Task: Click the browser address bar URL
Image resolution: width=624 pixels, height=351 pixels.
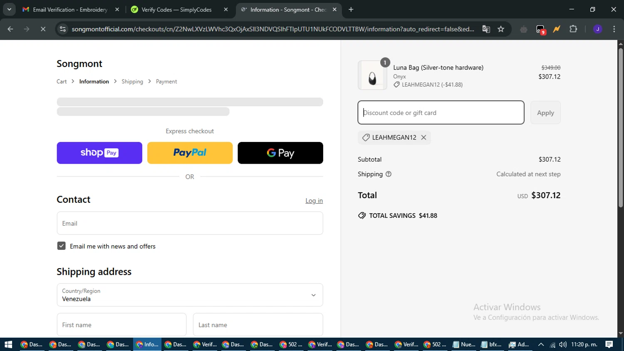Action: pos(273,29)
